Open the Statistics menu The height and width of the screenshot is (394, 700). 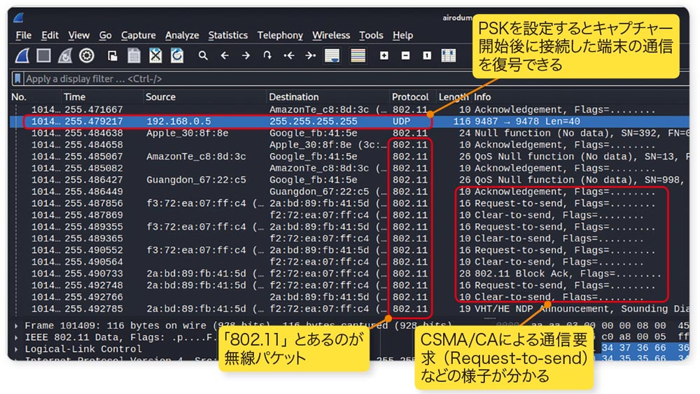[227, 35]
